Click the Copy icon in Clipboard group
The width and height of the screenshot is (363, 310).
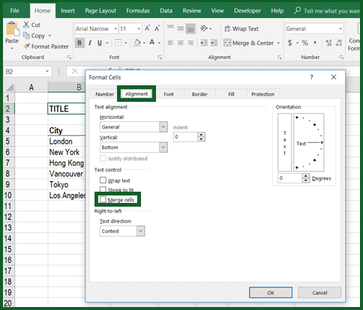point(26,35)
